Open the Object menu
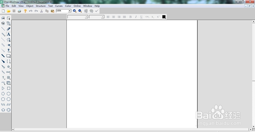 [30, 6]
